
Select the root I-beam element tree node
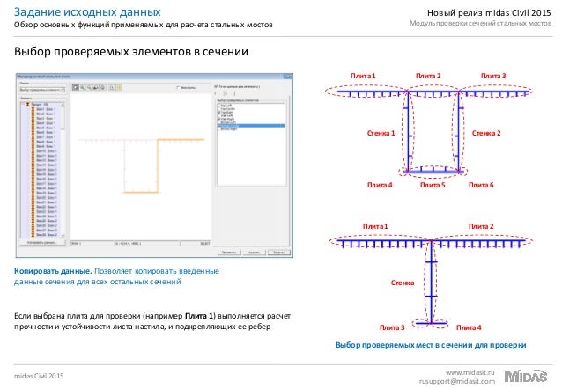(x=37, y=104)
